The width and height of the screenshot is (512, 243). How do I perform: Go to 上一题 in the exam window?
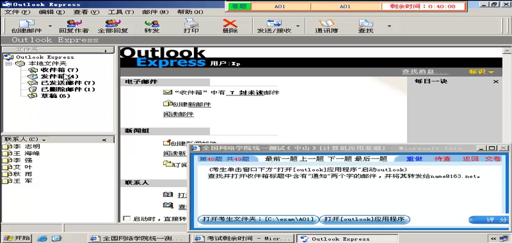[x=311, y=159]
